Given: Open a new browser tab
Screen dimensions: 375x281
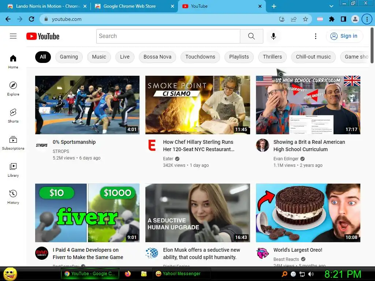Looking at the screenshot, I should (274, 6).
